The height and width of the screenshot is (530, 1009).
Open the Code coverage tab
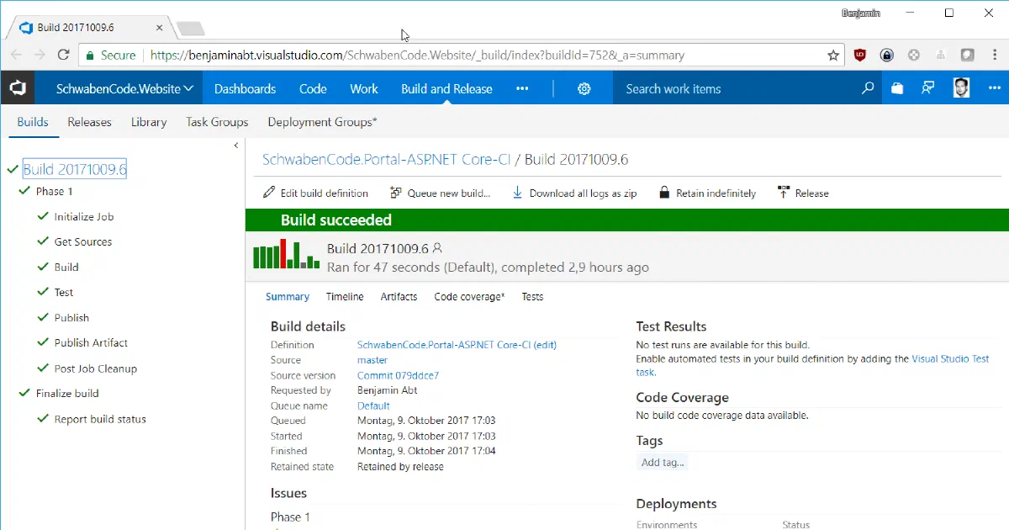(469, 296)
